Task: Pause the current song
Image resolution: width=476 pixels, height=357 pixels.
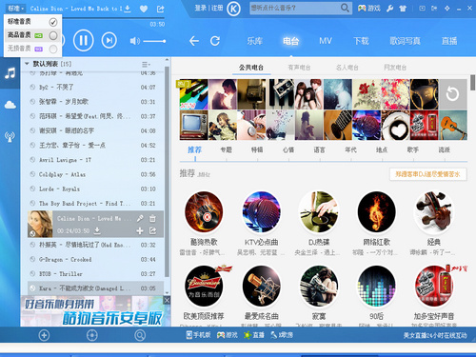Action: click(83, 41)
